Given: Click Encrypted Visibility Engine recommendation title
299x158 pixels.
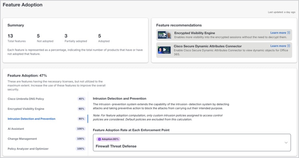Looking at the screenshot, I should [x=194, y=33].
